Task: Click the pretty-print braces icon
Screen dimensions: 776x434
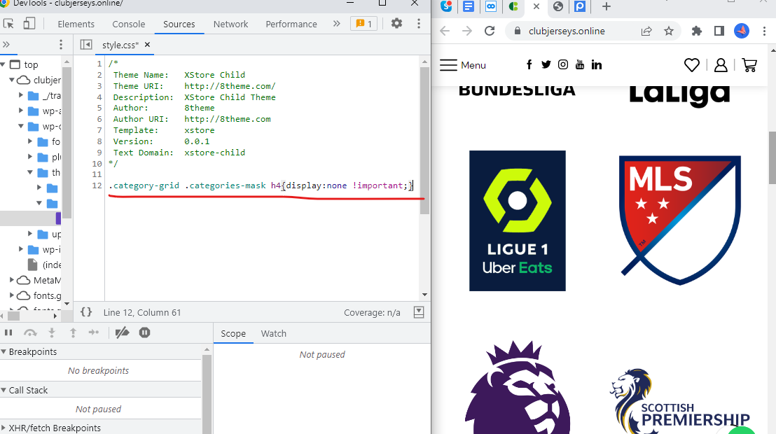Action: coord(86,312)
